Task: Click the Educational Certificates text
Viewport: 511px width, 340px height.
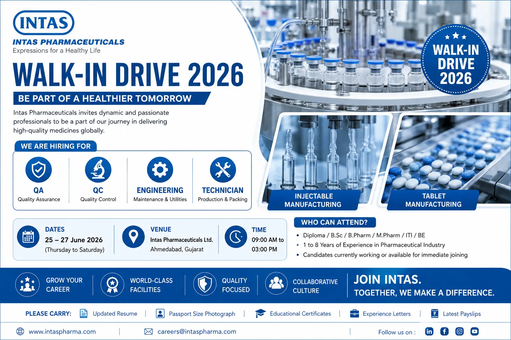Action: pyautogui.click(x=300, y=313)
